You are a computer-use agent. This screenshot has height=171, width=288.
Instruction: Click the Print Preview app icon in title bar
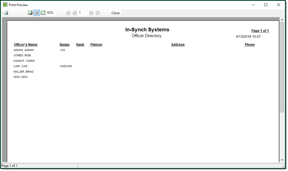click(5, 5)
